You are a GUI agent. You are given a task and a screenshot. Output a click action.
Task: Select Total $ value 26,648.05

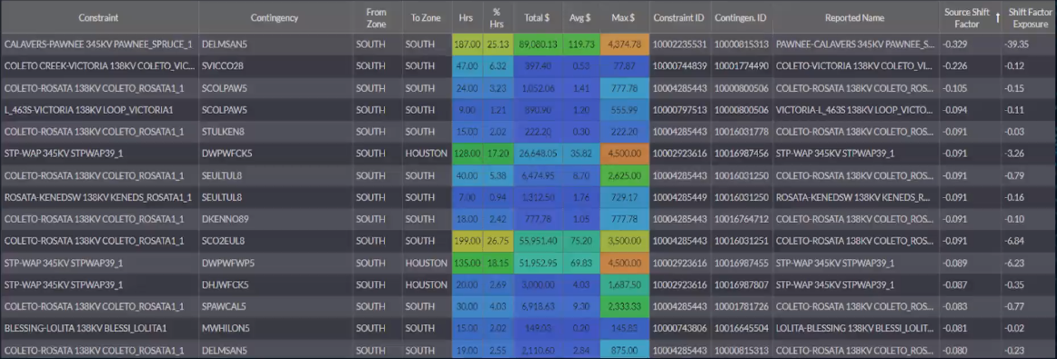(x=538, y=154)
